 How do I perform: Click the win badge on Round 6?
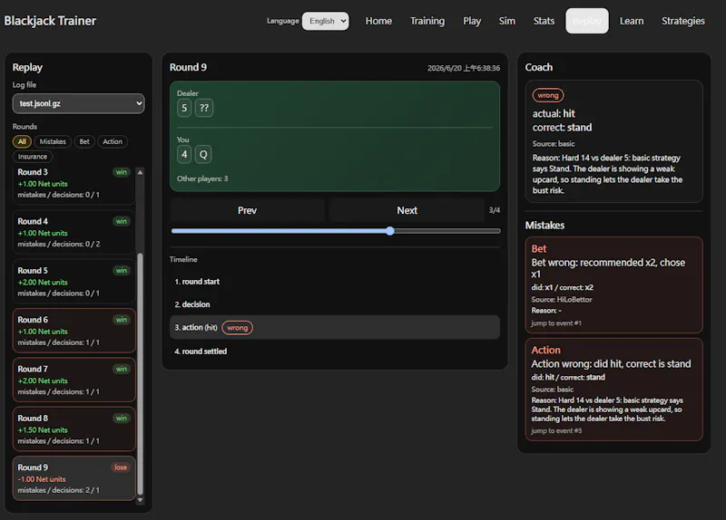coord(122,320)
